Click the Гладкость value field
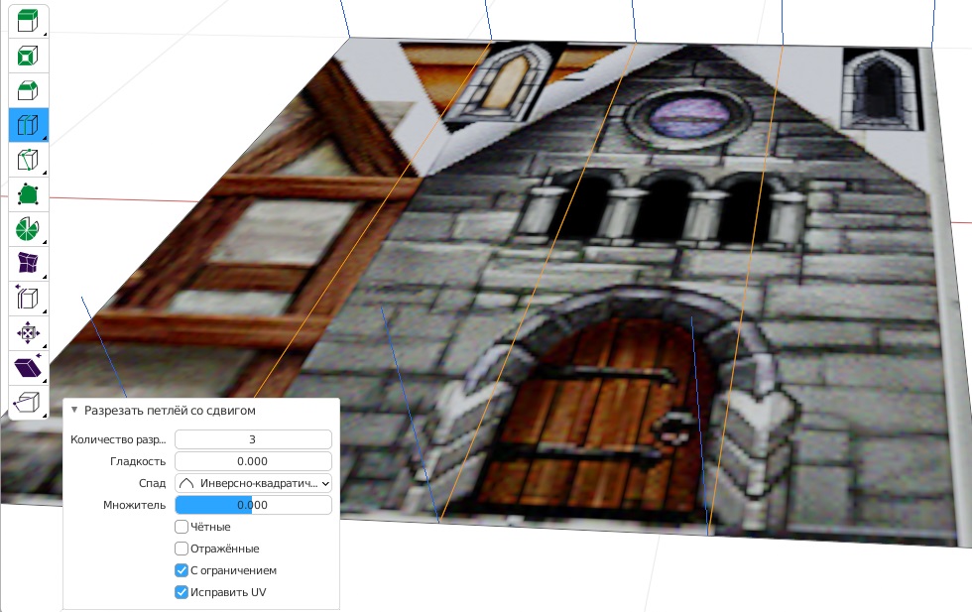Viewport: 972px width, 612px height. click(x=253, y=461)
